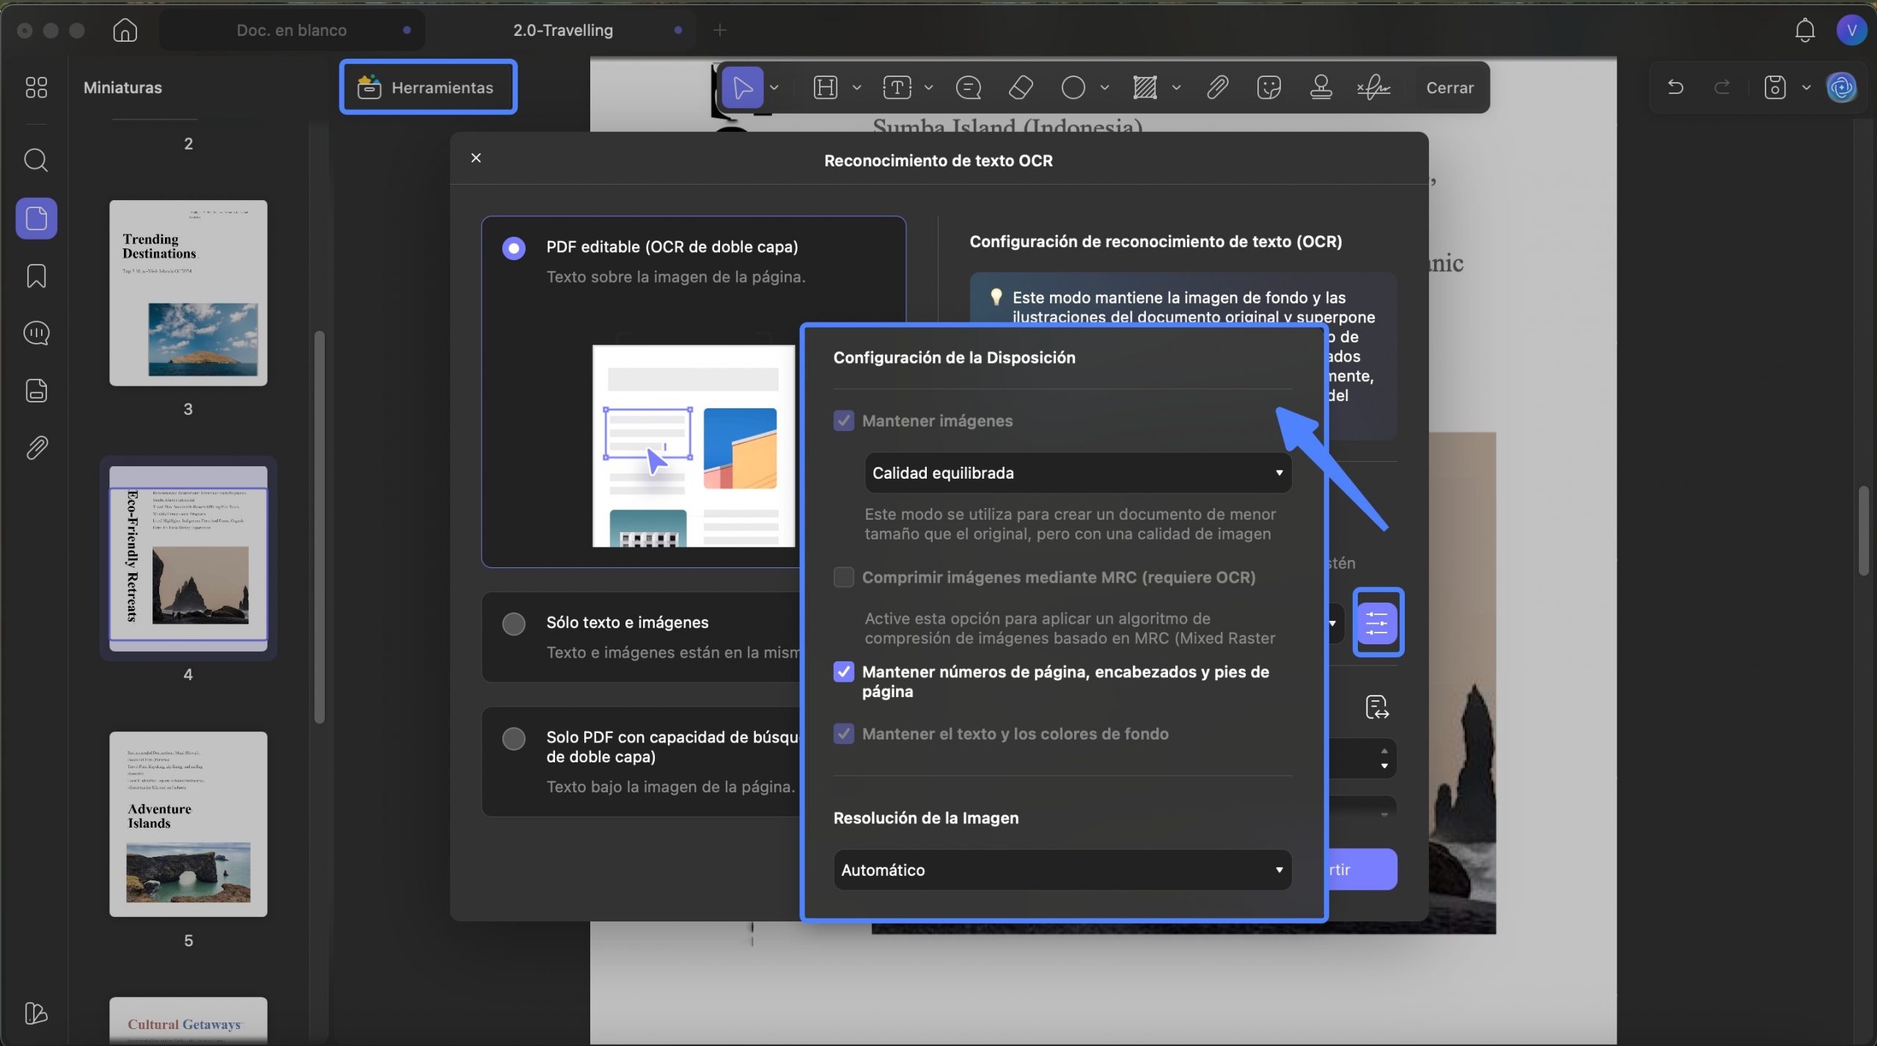
Task: Open notifications bell icon
Action: coord(1804,30)
